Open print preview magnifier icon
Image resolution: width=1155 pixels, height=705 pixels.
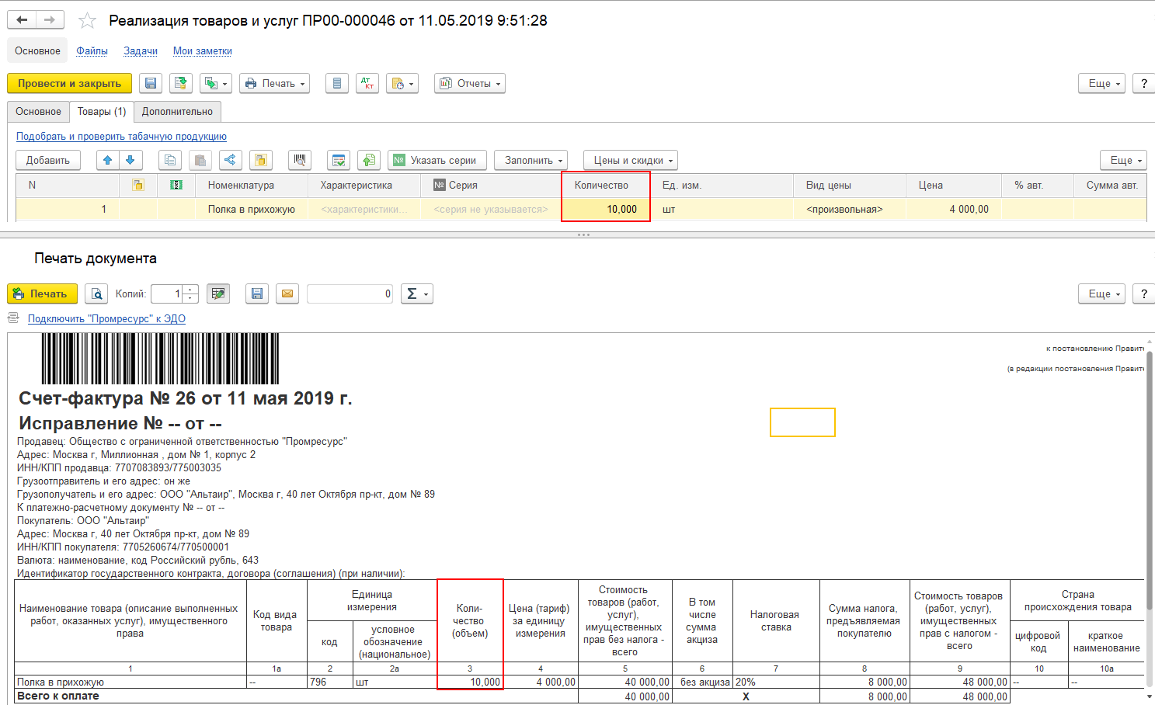96,293
